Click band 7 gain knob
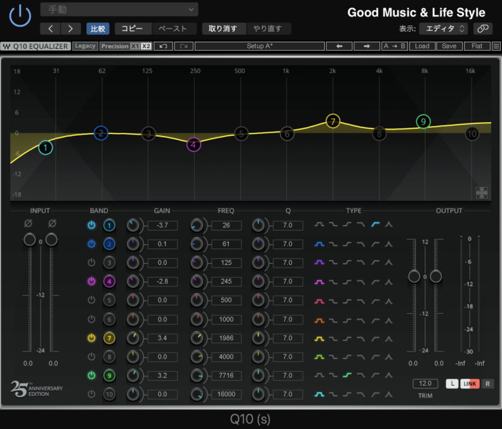The image size is (502, 429). click(133, 338)
